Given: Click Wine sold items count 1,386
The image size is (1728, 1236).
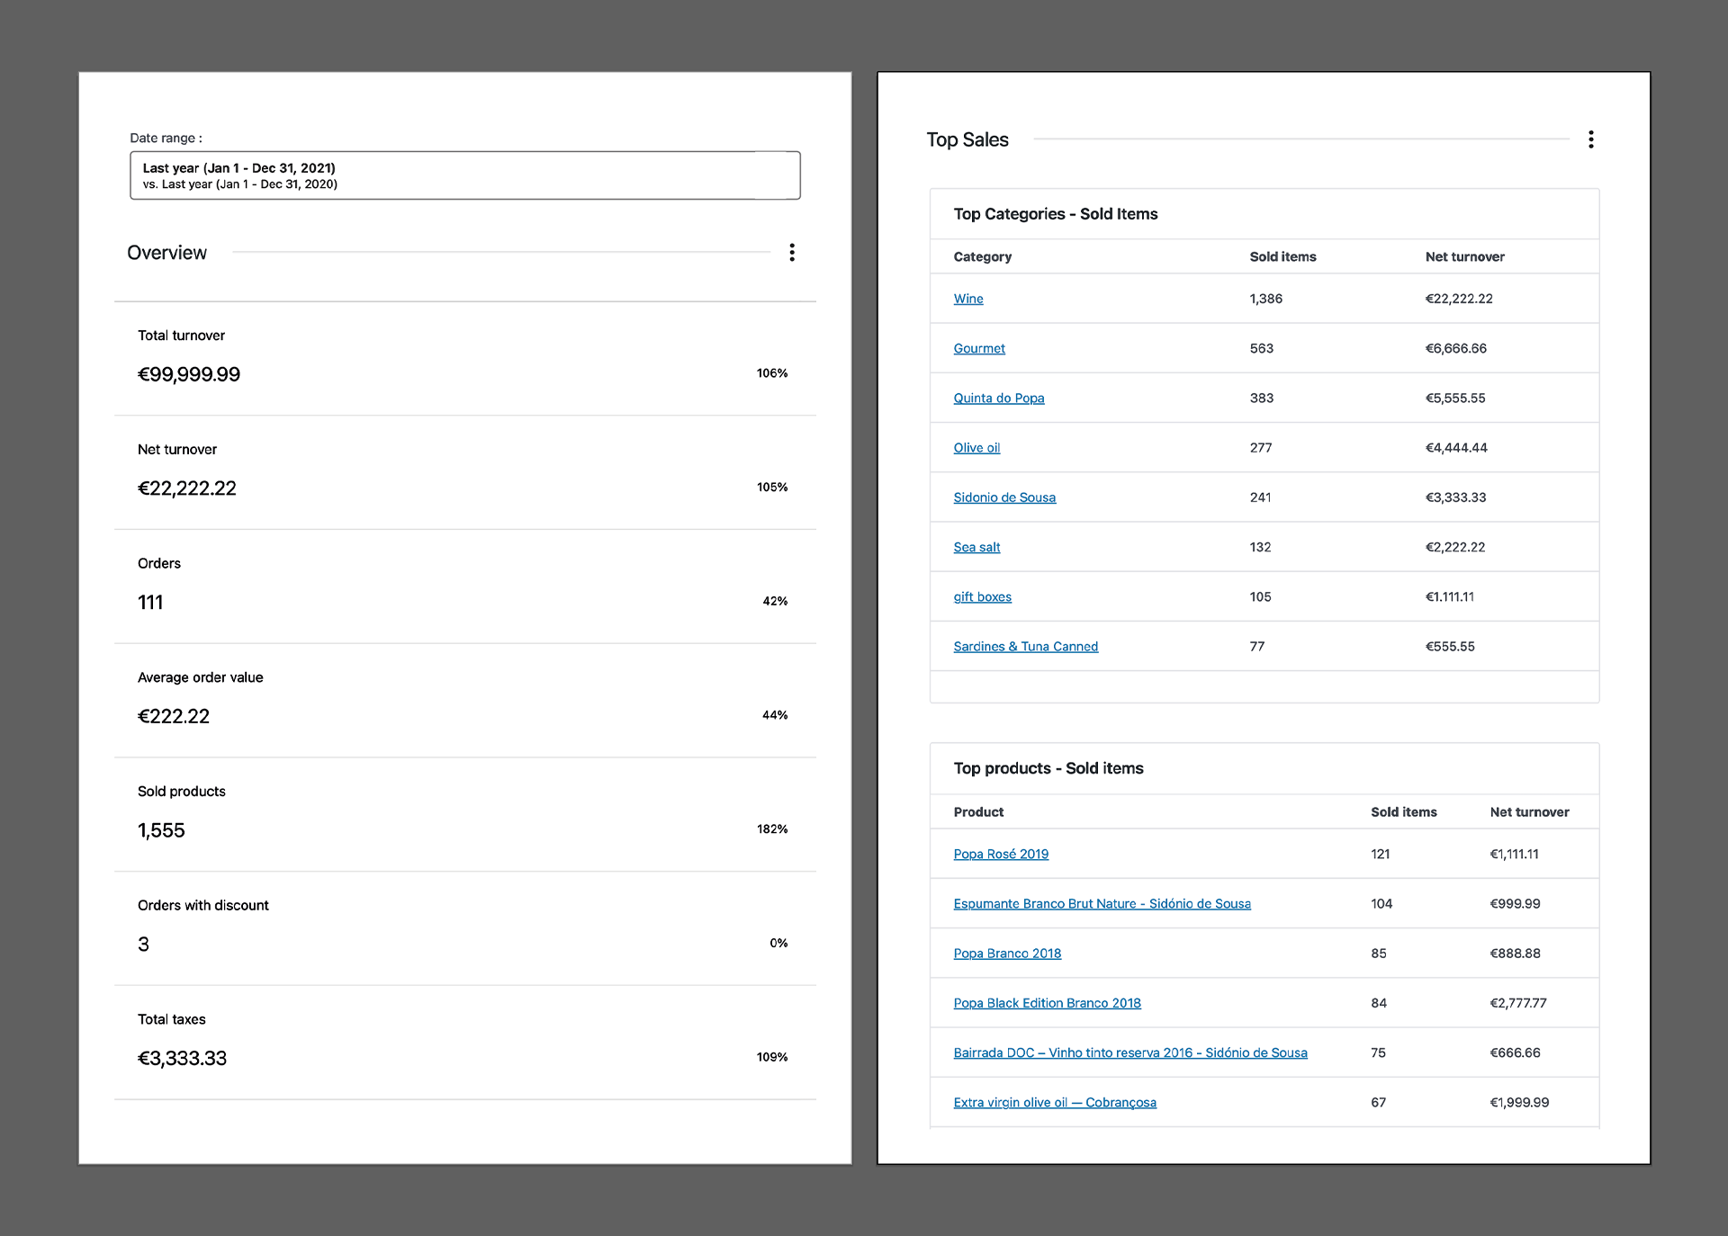Looking at the screenshot, I should [1266, 299].
